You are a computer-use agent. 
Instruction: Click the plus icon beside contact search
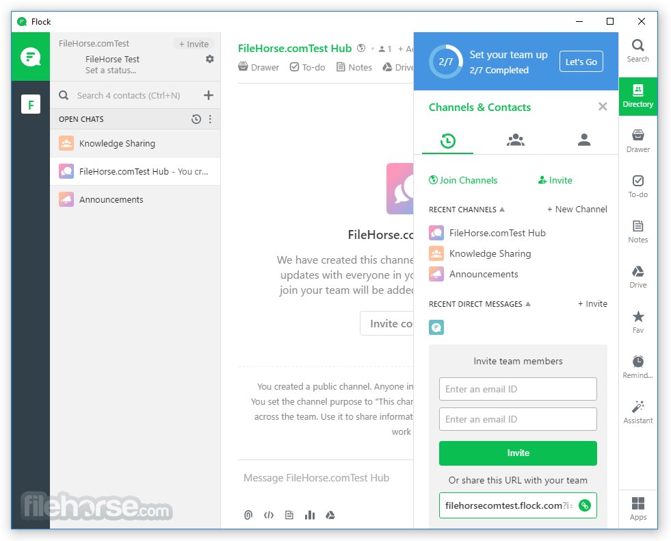209,95
